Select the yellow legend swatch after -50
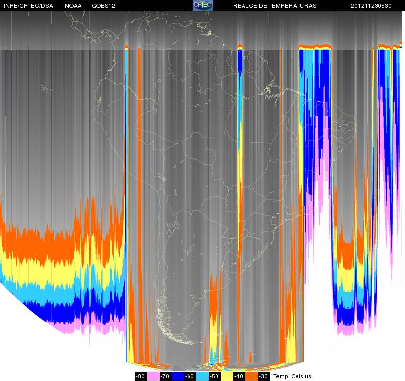Image resolution: width=405 pixels, height=381 pixels. (227, 376)
